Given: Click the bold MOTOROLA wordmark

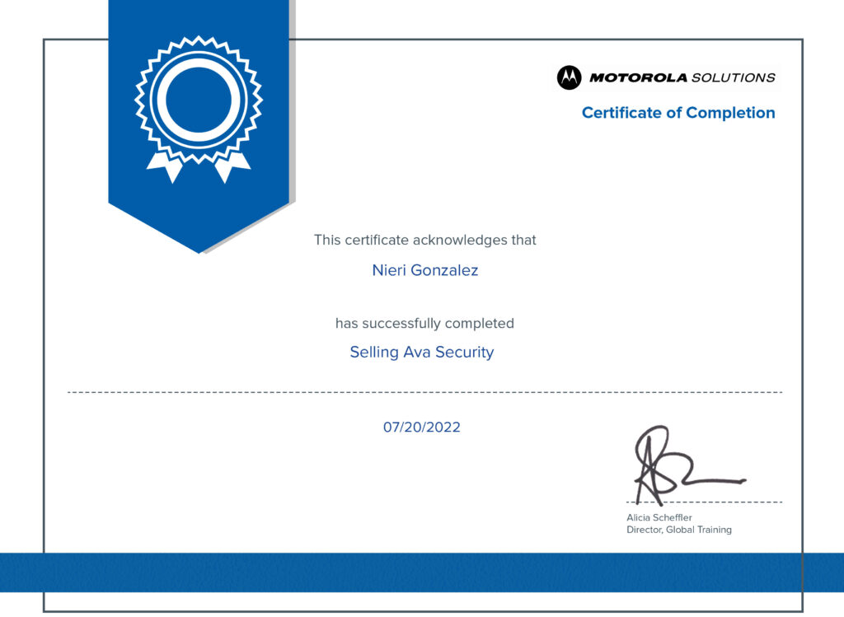Looking at the screenshot, I should [x=637, y=77].
